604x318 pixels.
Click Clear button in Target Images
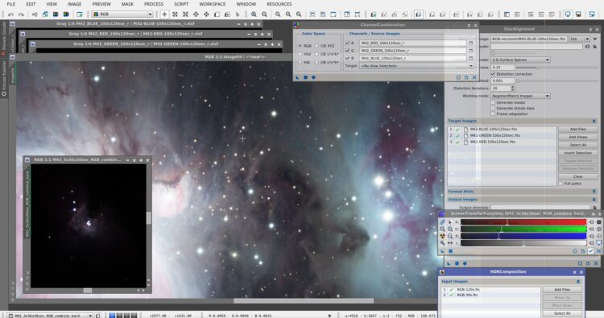pos(577,176)
